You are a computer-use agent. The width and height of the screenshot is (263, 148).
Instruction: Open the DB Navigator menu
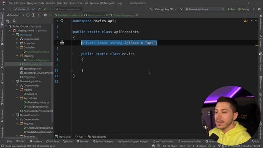click(x=107, y=3)
